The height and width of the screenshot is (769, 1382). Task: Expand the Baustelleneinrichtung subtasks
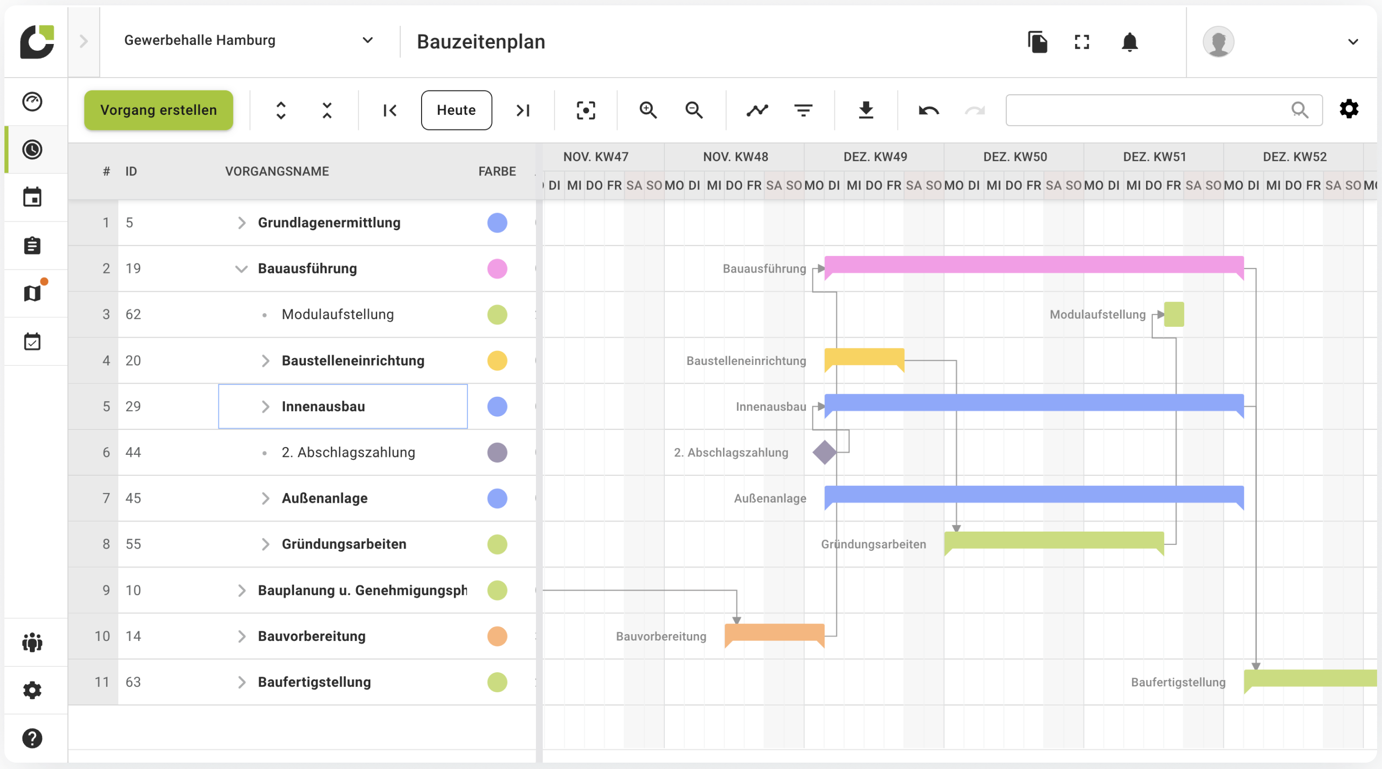(x=265, y=361)
